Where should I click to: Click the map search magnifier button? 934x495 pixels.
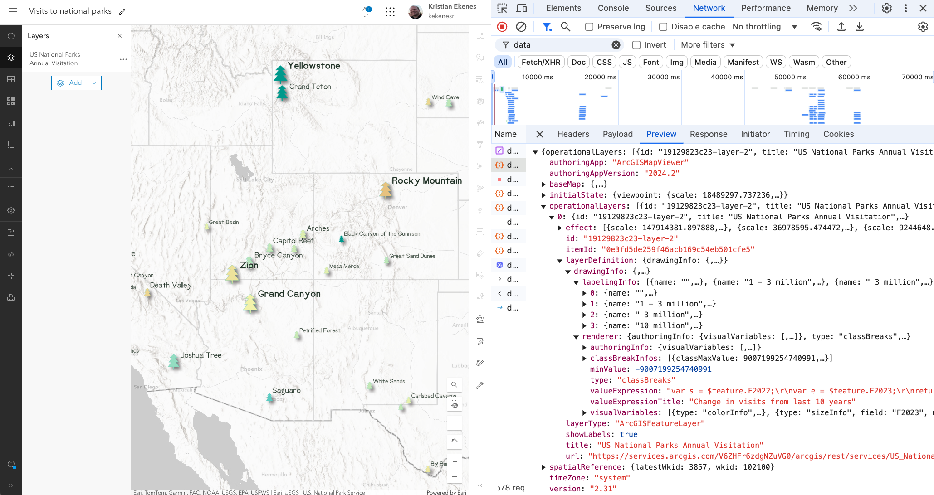coord(454,385)
